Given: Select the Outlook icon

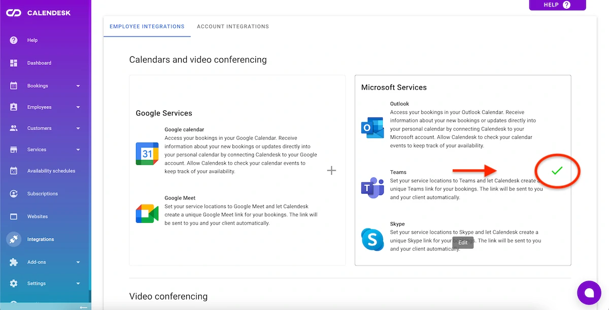Looking at the screenshot, I should [372, 128].
